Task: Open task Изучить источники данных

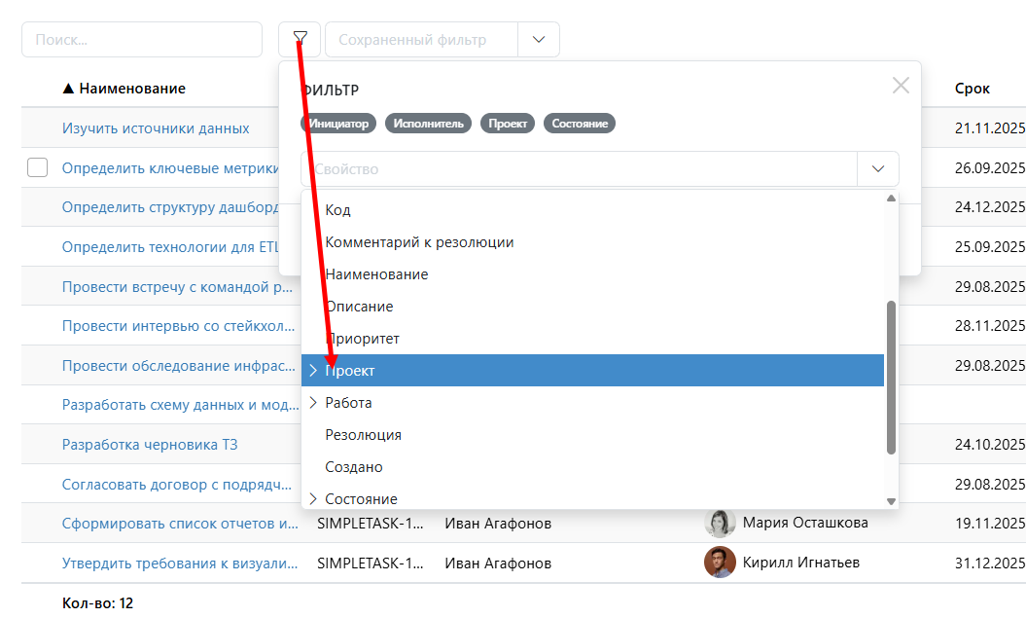Action: click(156, 128)
